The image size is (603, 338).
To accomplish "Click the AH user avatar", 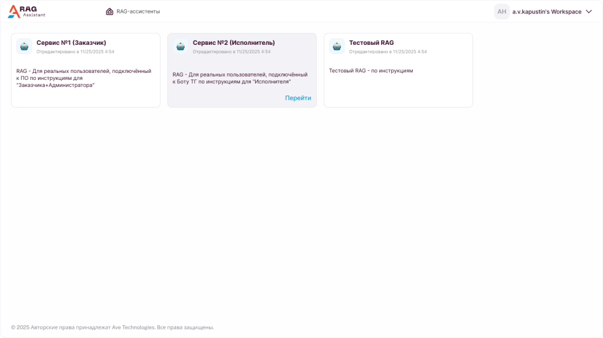I will [x=501, y=12].
